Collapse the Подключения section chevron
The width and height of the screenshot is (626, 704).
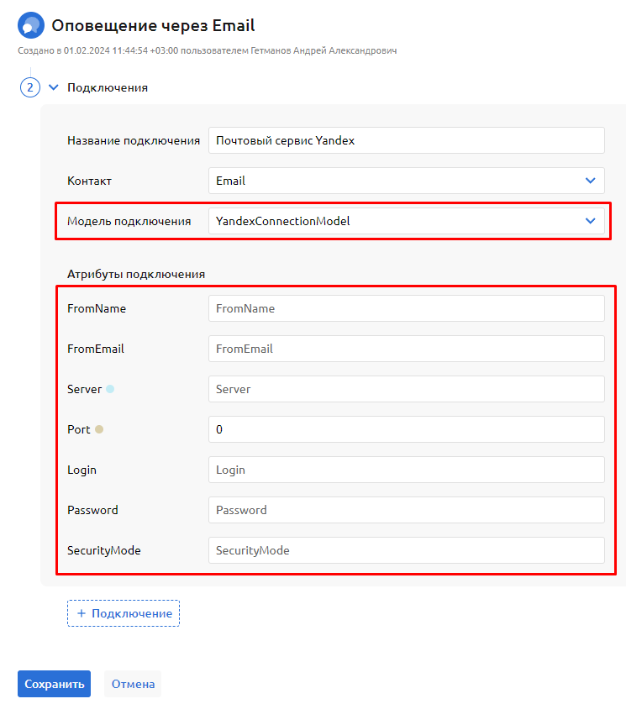pos(54,87)
